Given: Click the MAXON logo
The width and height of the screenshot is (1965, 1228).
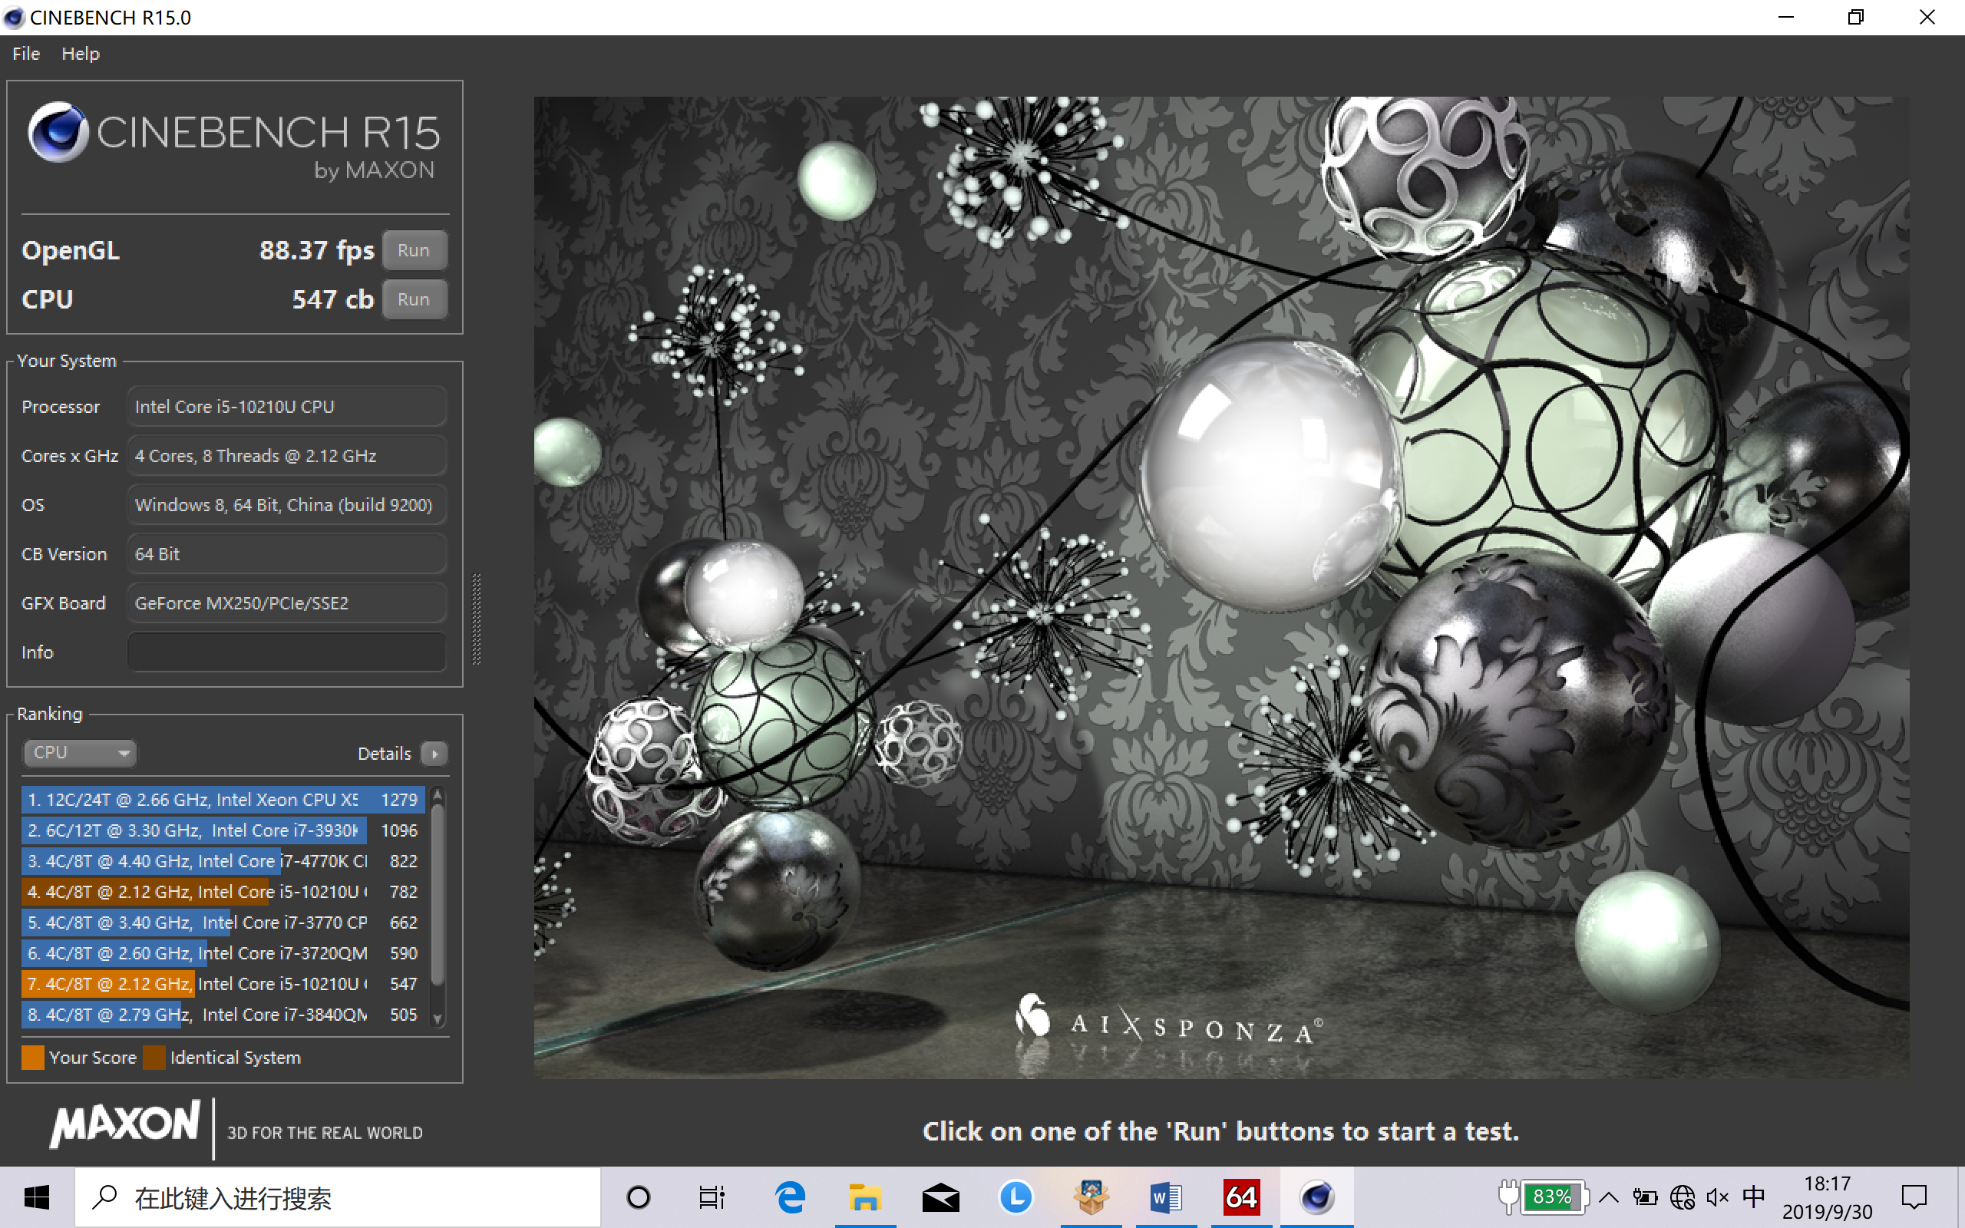Looking at the screenshot, I should point(125,1125).
